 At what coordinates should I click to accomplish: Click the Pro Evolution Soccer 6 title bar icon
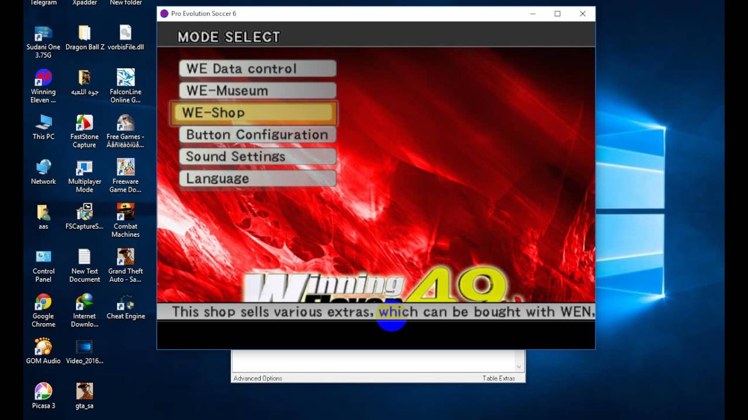click(x=164, y=13)
